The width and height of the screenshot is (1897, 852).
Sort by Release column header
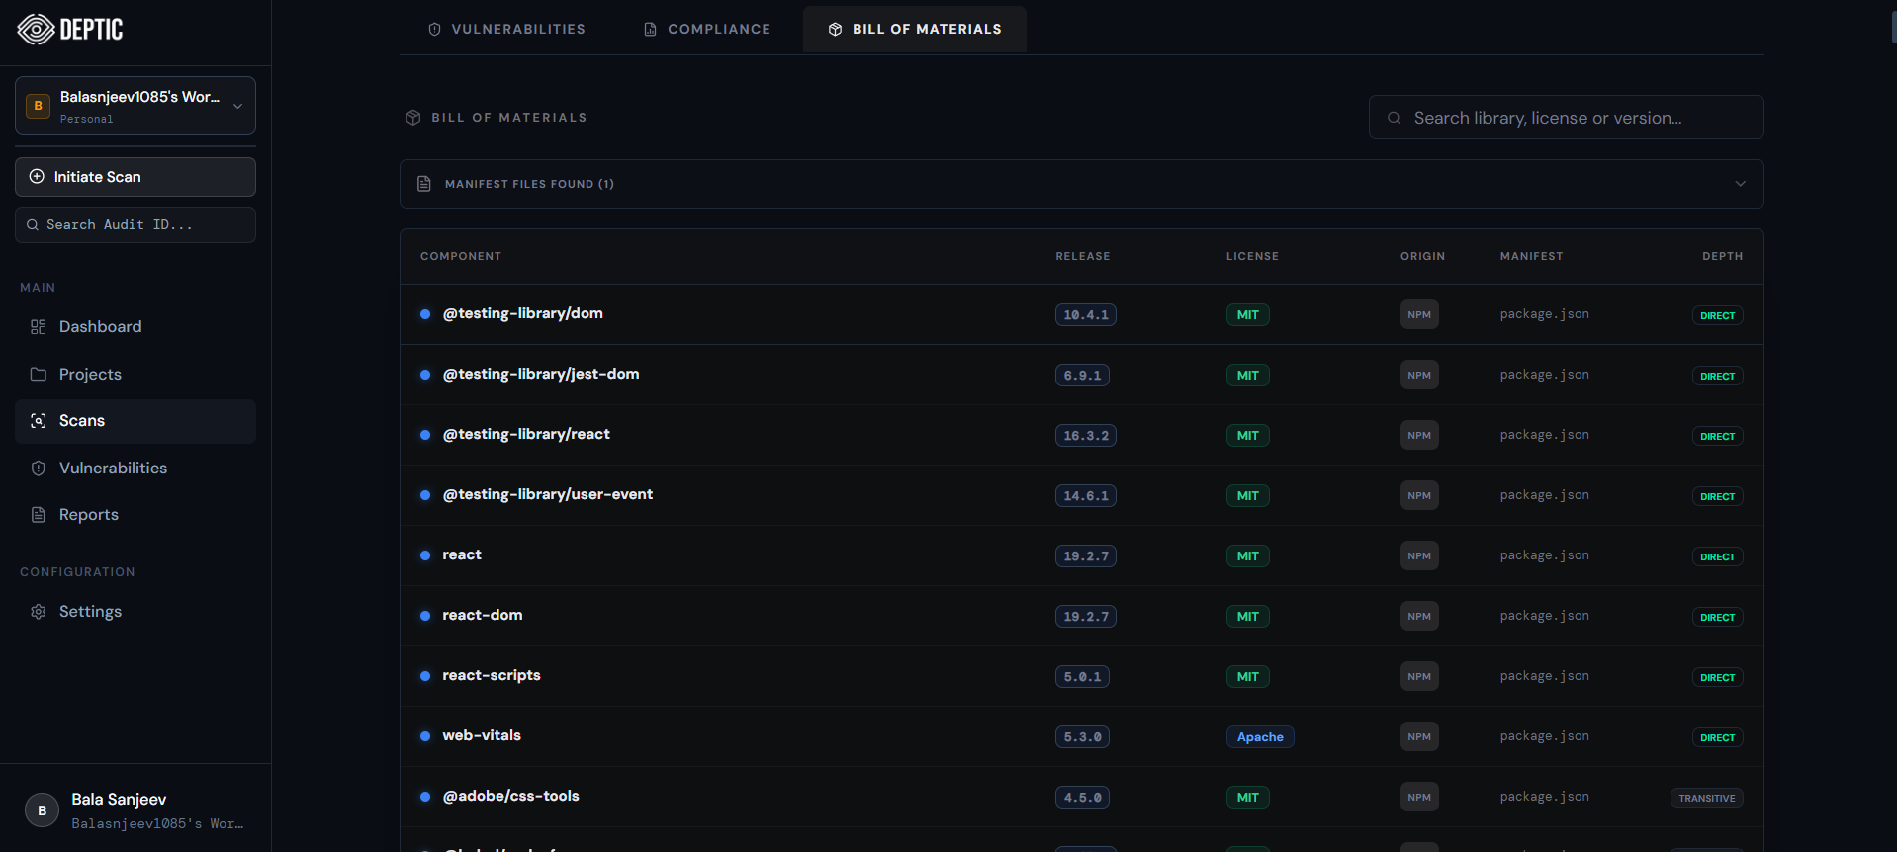point(1083,257)
